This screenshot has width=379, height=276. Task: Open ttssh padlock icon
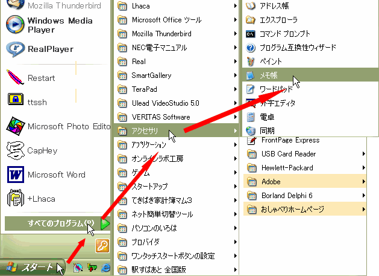(x=16, y=99)
